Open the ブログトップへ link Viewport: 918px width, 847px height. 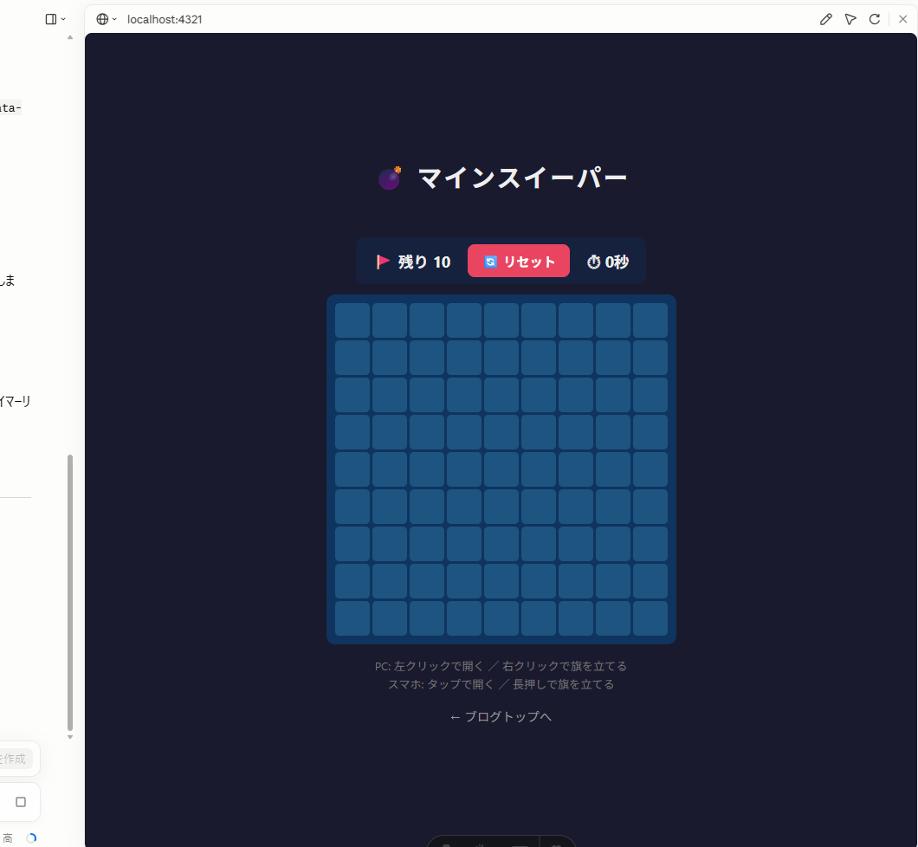tap(501, 716)
